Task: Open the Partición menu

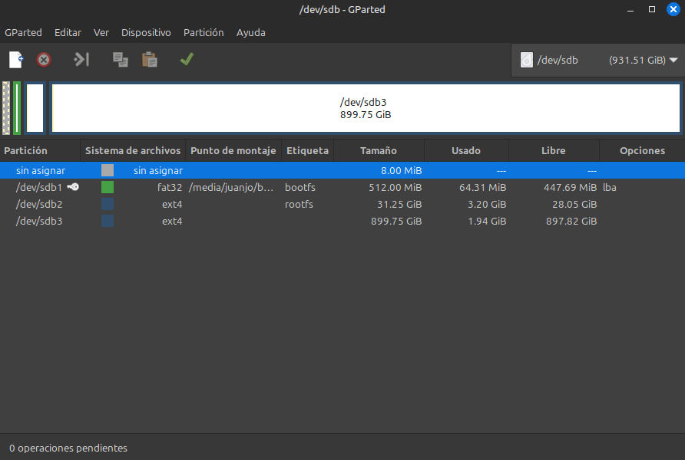Action: [204, 33]
